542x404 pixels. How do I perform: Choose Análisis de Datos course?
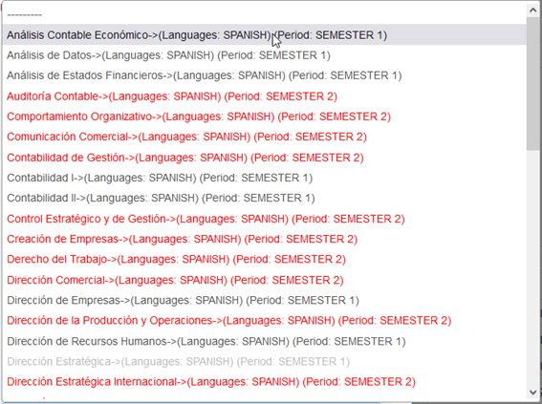coord(265,55)
